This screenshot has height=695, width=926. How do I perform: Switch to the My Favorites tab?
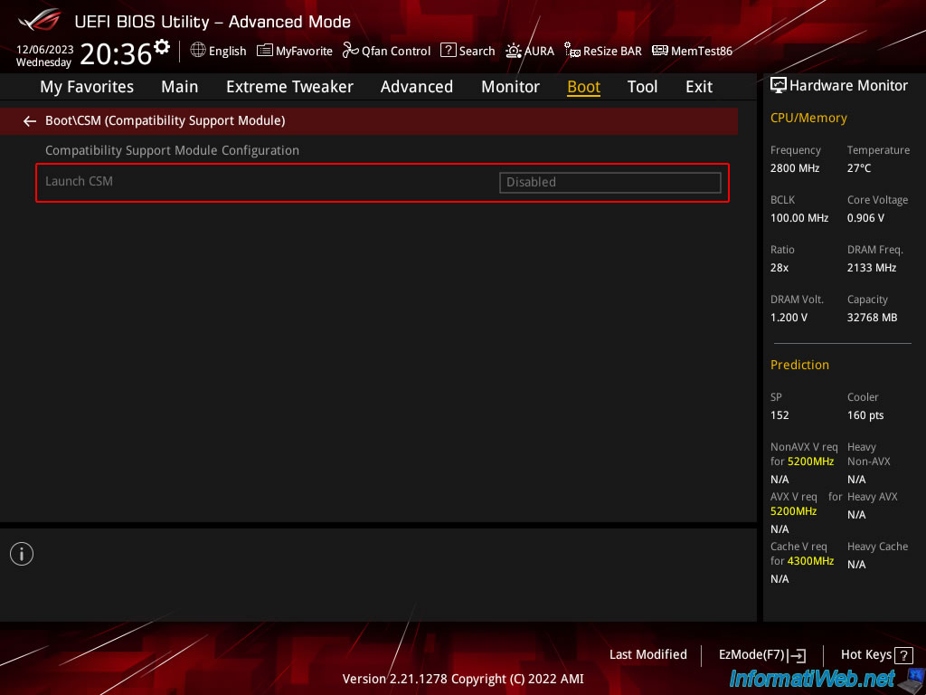[87, 87]
